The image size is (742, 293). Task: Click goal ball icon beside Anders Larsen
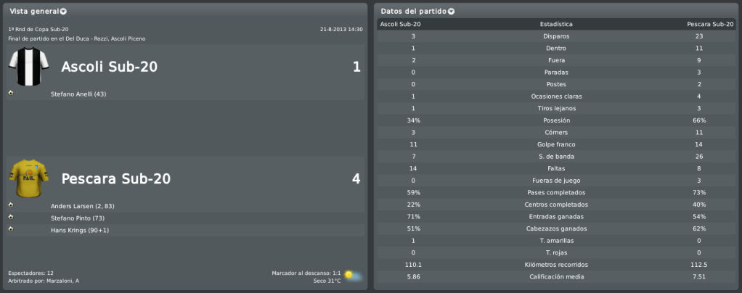pyautogui.click(x=11, y=205)
